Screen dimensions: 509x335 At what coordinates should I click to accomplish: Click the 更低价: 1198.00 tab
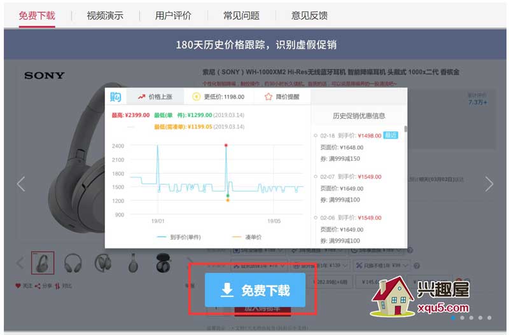pyautogui.click(x=218, y=97)
